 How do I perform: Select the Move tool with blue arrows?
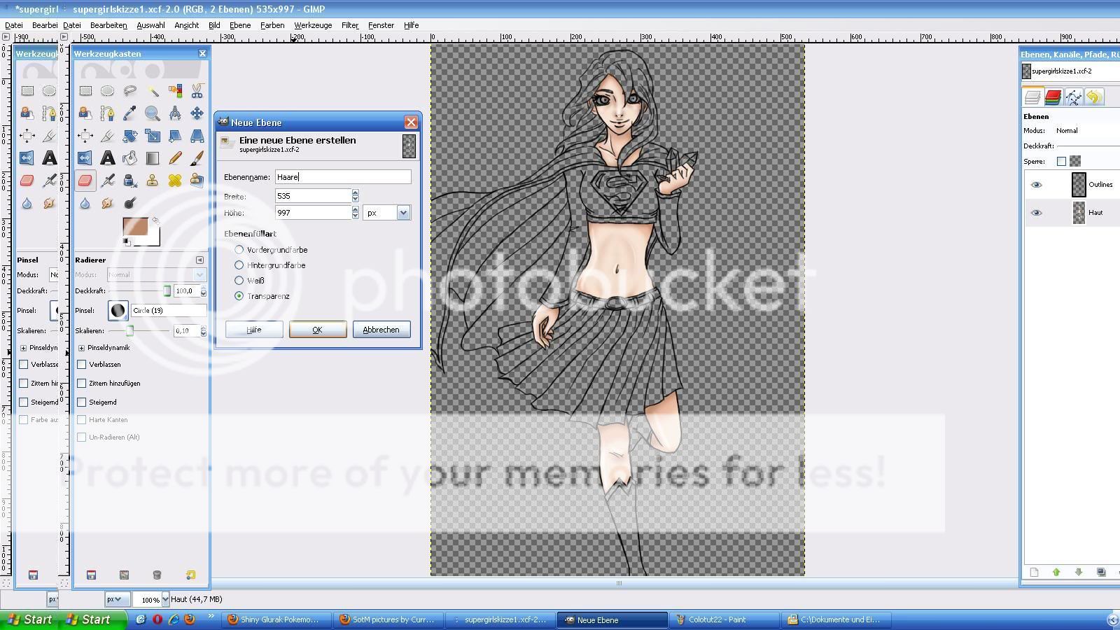[197, 113]
